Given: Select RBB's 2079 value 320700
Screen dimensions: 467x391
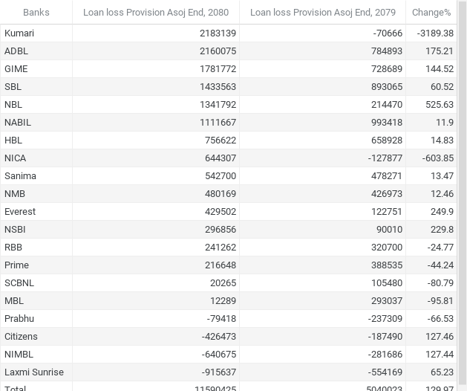Looking at the screenshot, I should click(x=387, y=248).
